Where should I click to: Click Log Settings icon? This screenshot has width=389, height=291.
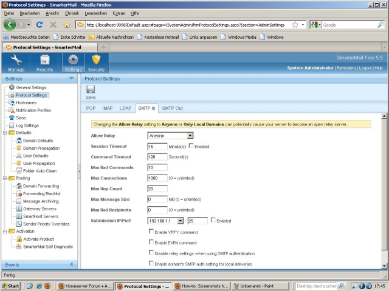tap(12, 125)
